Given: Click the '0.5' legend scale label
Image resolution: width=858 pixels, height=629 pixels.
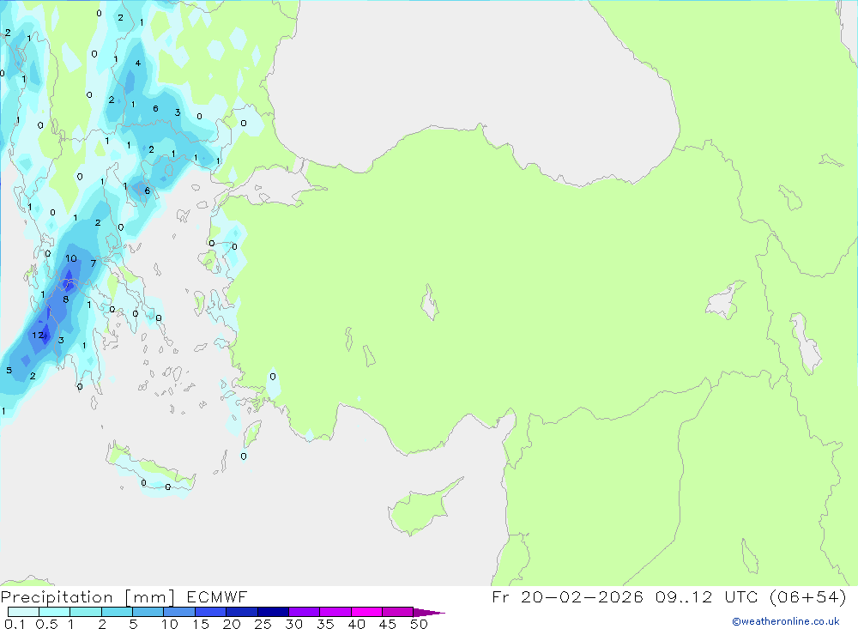Looking at the screenshot, I should [46, 624].
